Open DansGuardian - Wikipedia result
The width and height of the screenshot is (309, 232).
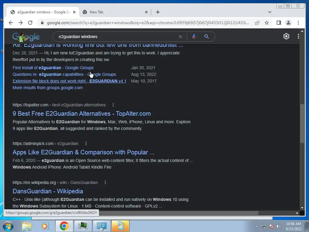48,191
